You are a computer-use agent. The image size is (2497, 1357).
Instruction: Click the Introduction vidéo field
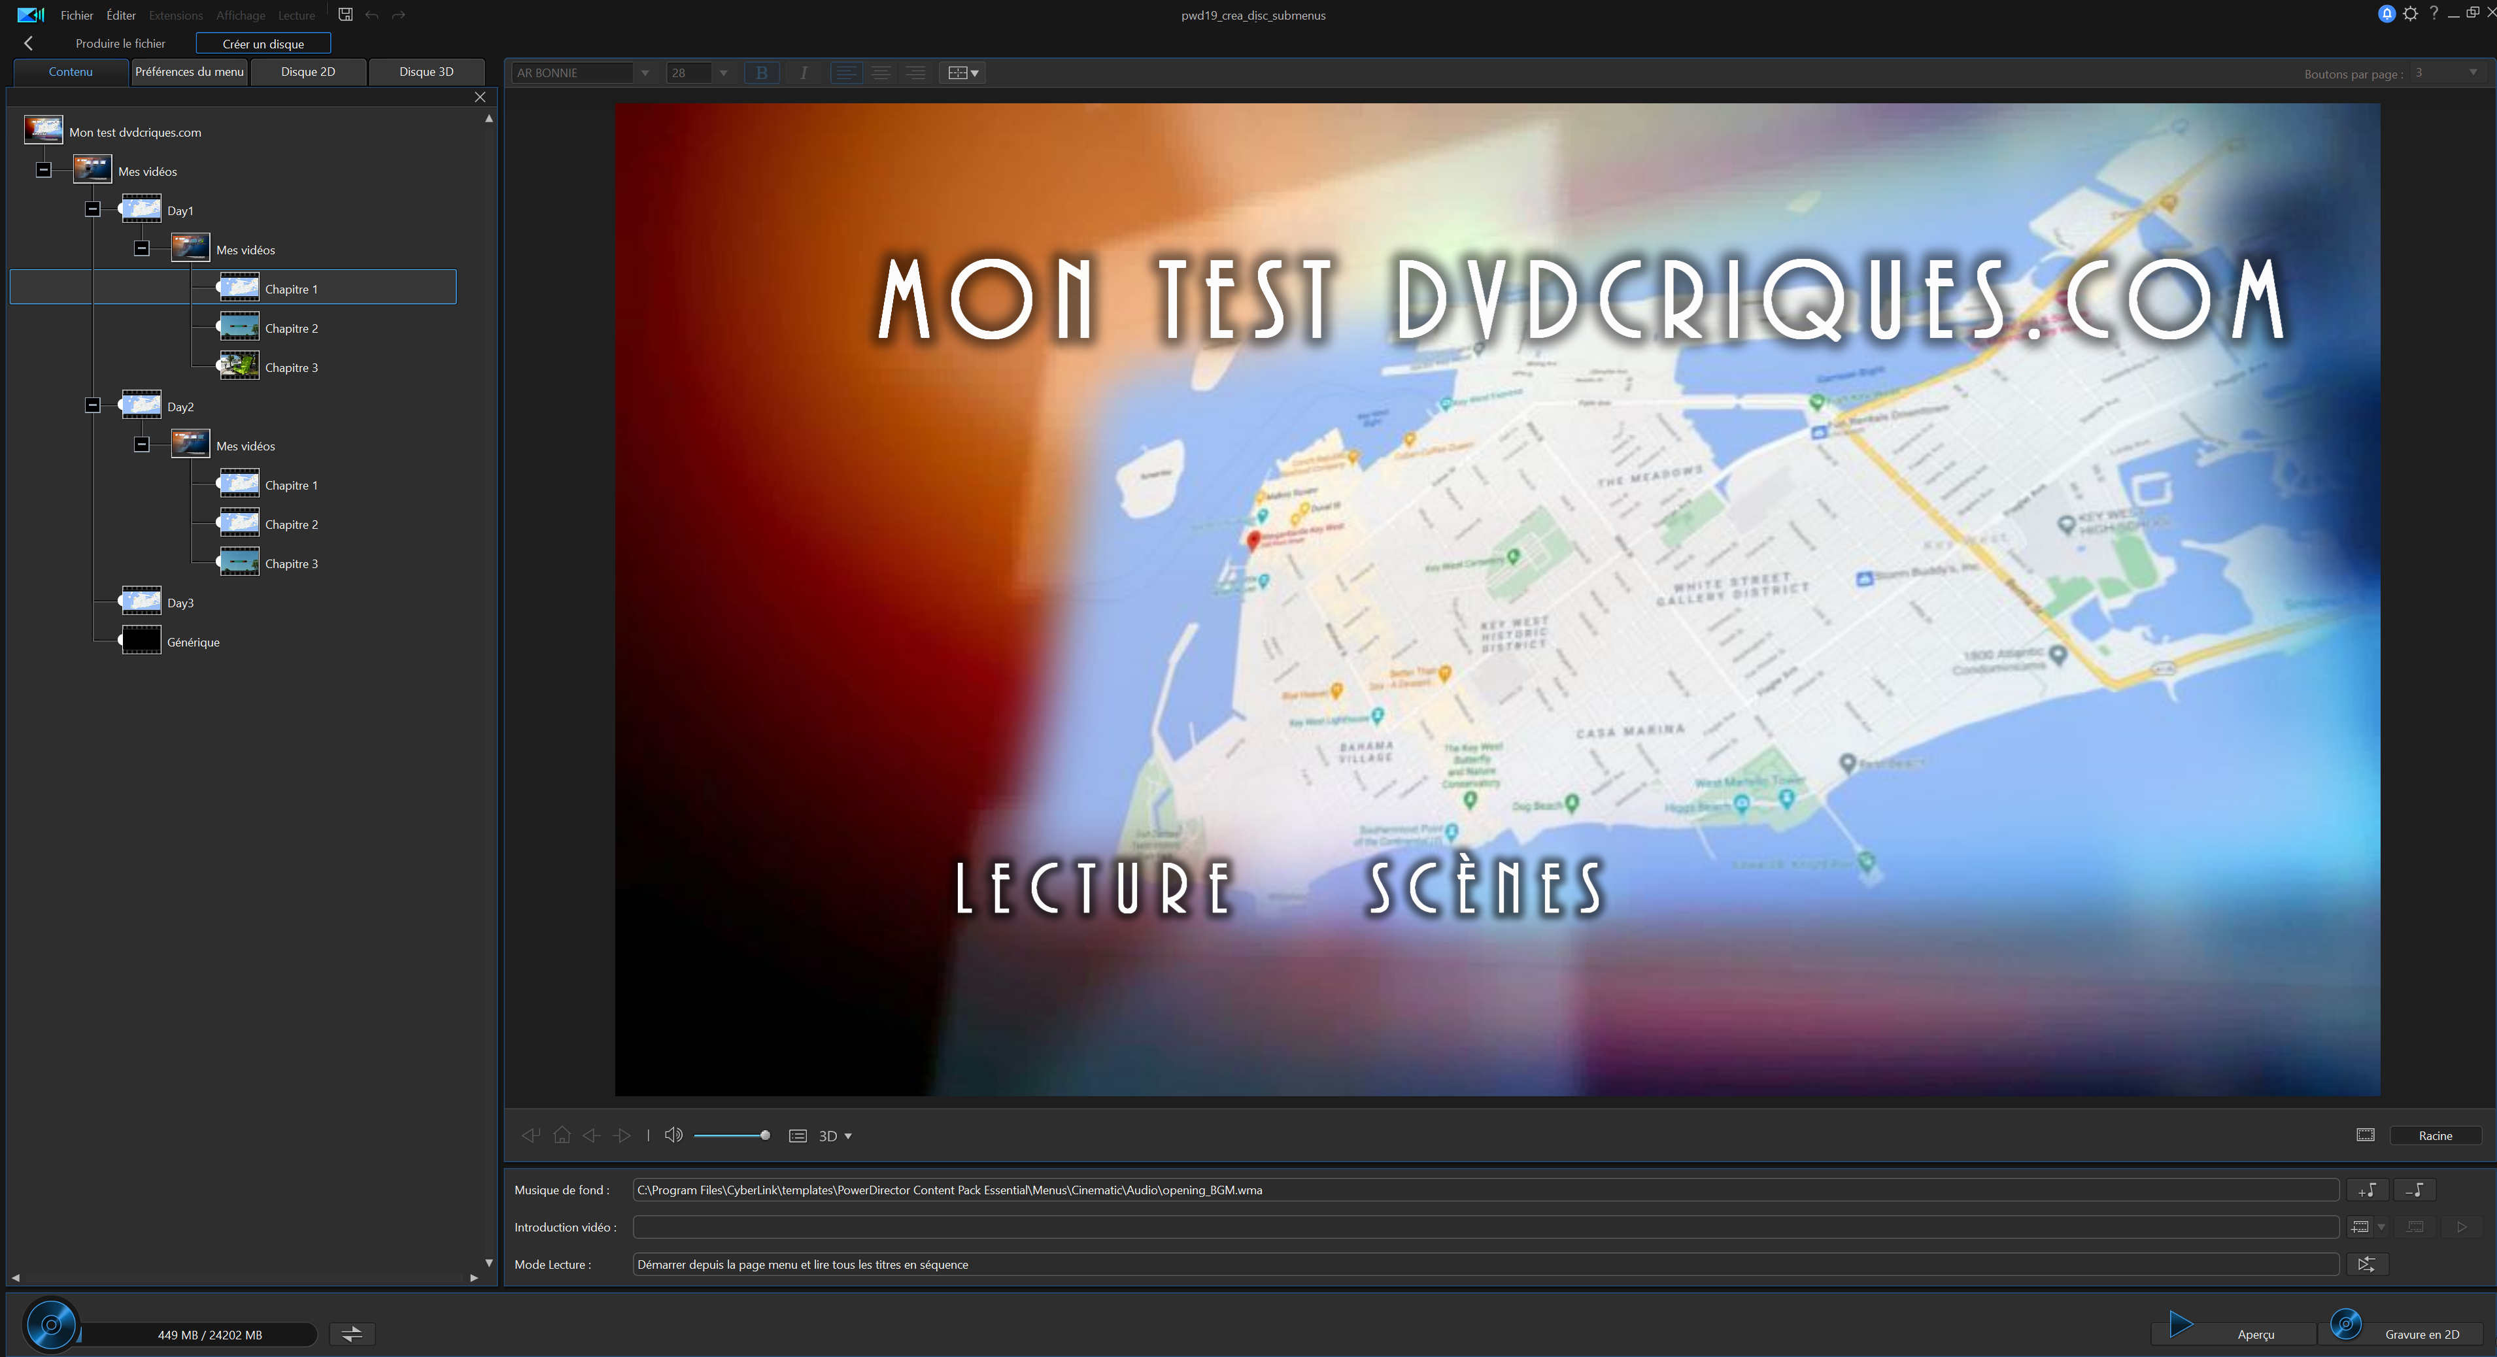click(1486, 1226)
